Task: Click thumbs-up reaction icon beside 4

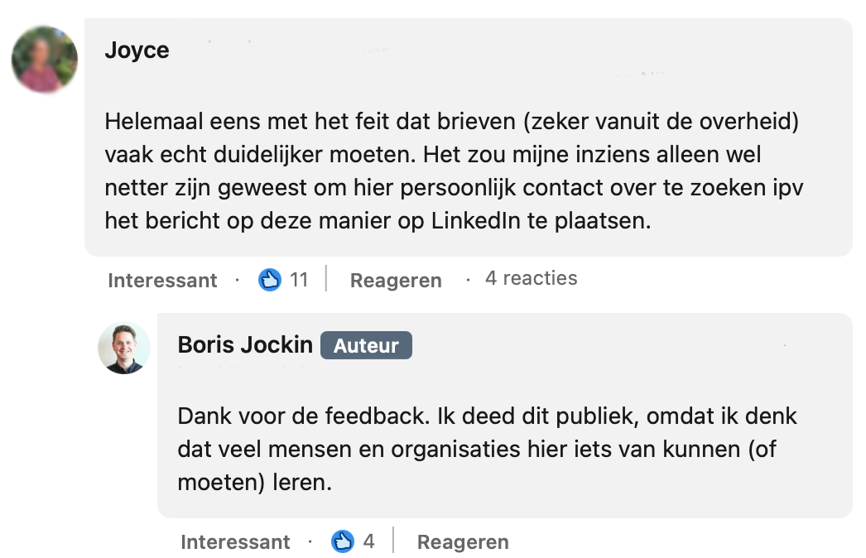Action: click(342, 541)
